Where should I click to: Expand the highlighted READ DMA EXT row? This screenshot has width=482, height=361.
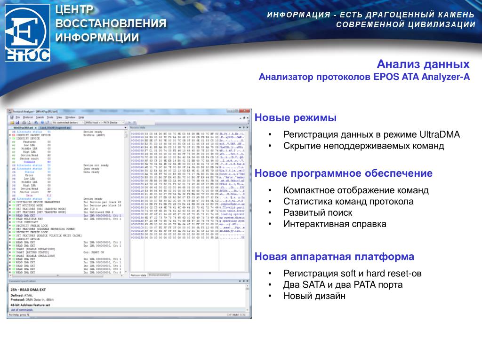pyautogui.click(x=10, y=215)
